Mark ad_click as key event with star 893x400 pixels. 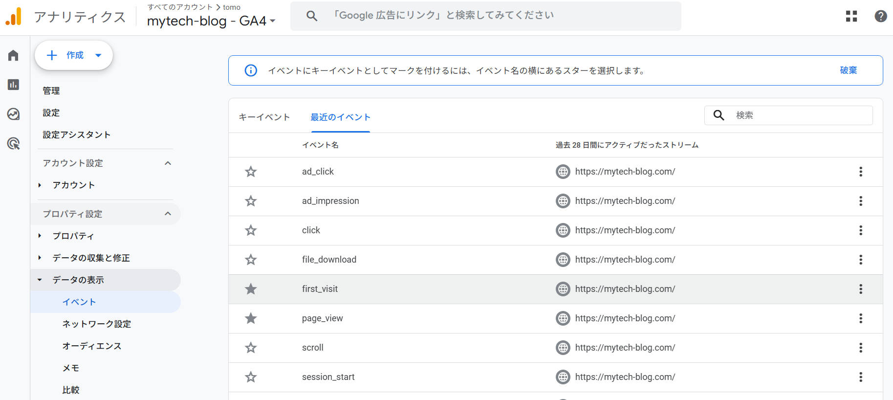[x=251, y=172]
